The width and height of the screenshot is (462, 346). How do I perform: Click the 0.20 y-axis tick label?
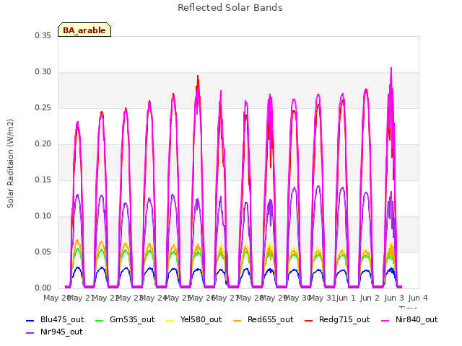coord(43,144)
